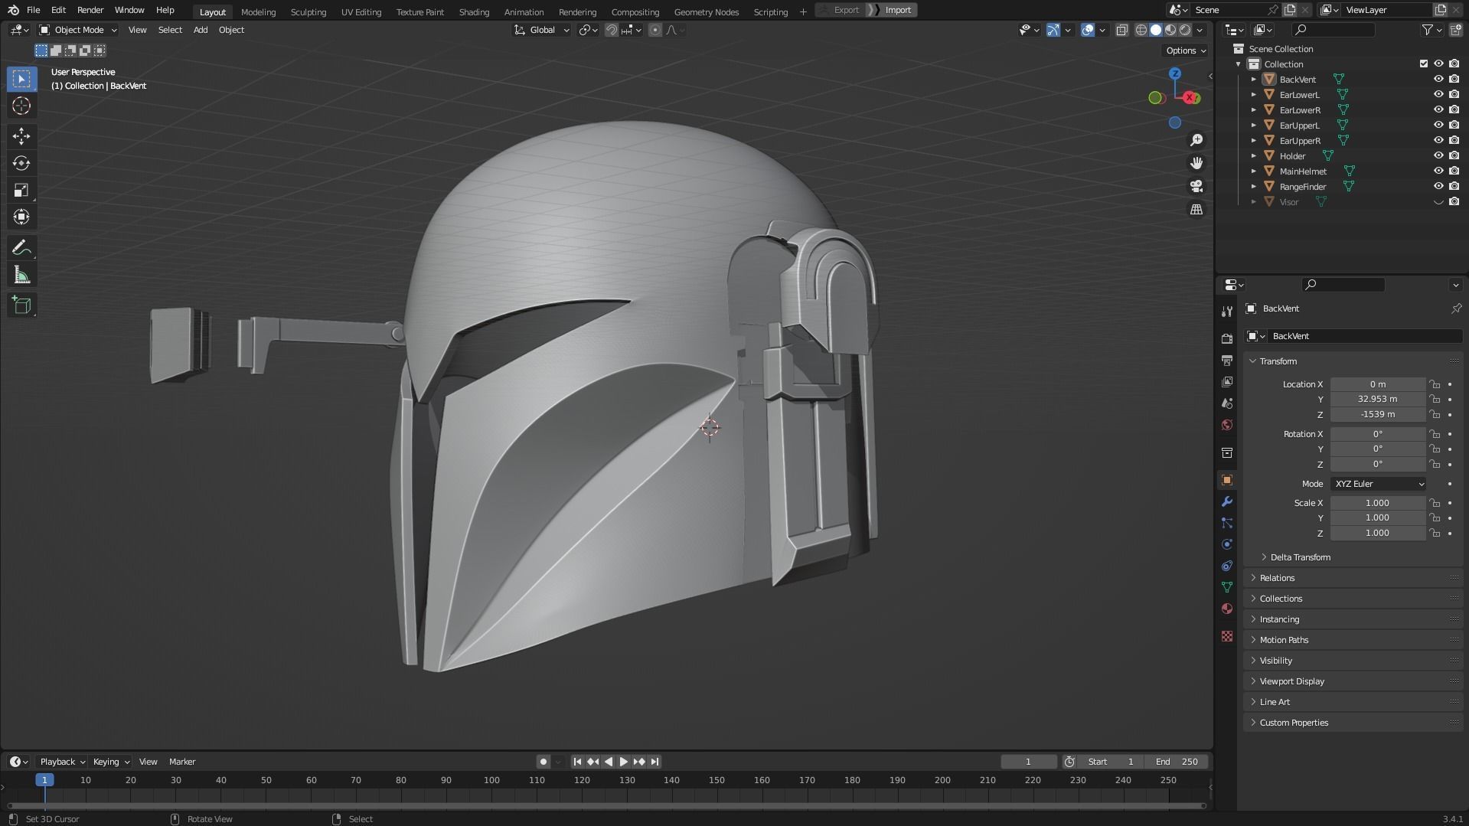Click the pan view hand icon
Viewport: 1469px width, 826px height.
1196,163
